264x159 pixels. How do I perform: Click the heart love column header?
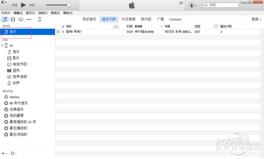[216, 26]
